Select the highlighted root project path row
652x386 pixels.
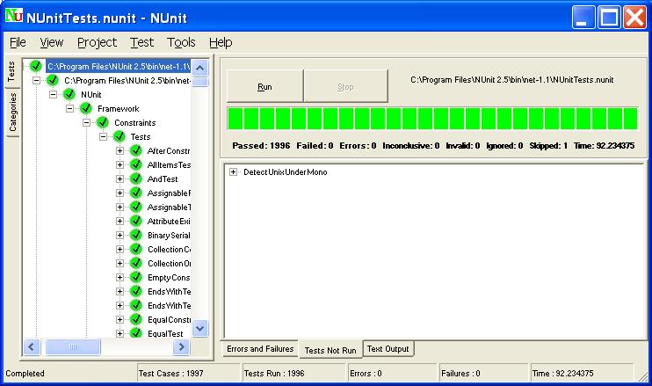tap(118, 66)
